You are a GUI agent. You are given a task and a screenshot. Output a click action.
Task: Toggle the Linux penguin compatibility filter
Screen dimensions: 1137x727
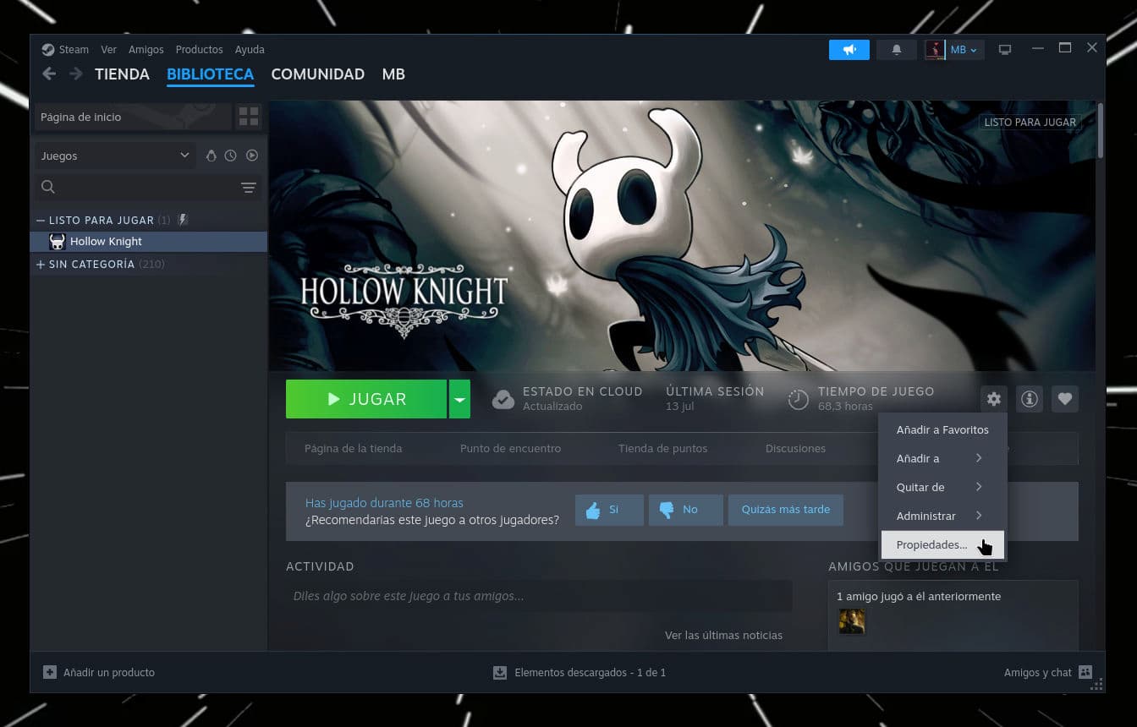point(211,156)
